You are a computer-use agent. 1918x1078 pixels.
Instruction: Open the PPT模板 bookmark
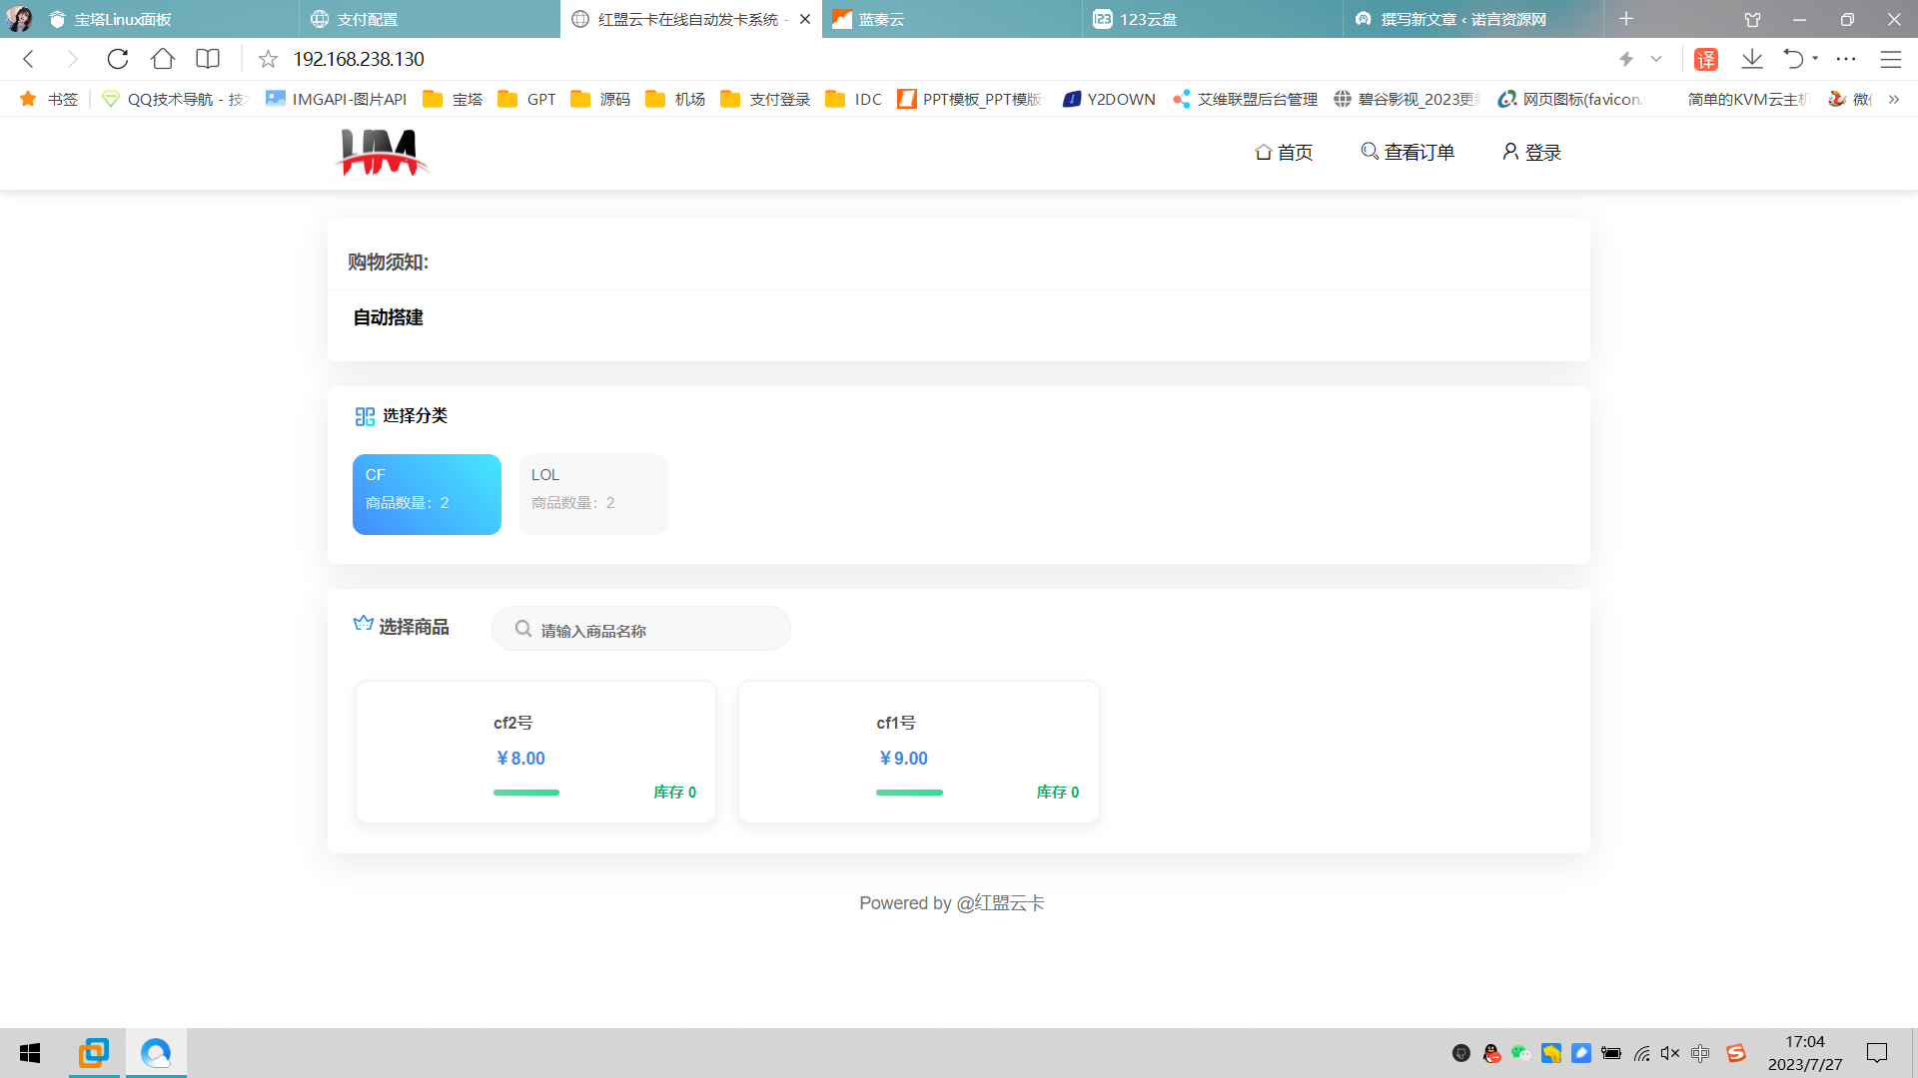970,99
